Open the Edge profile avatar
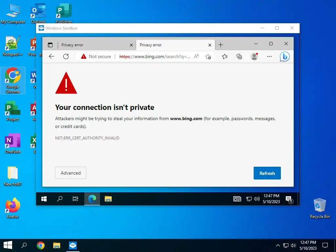The height and width of the screenshot is (252, 336). click(254, 56)
